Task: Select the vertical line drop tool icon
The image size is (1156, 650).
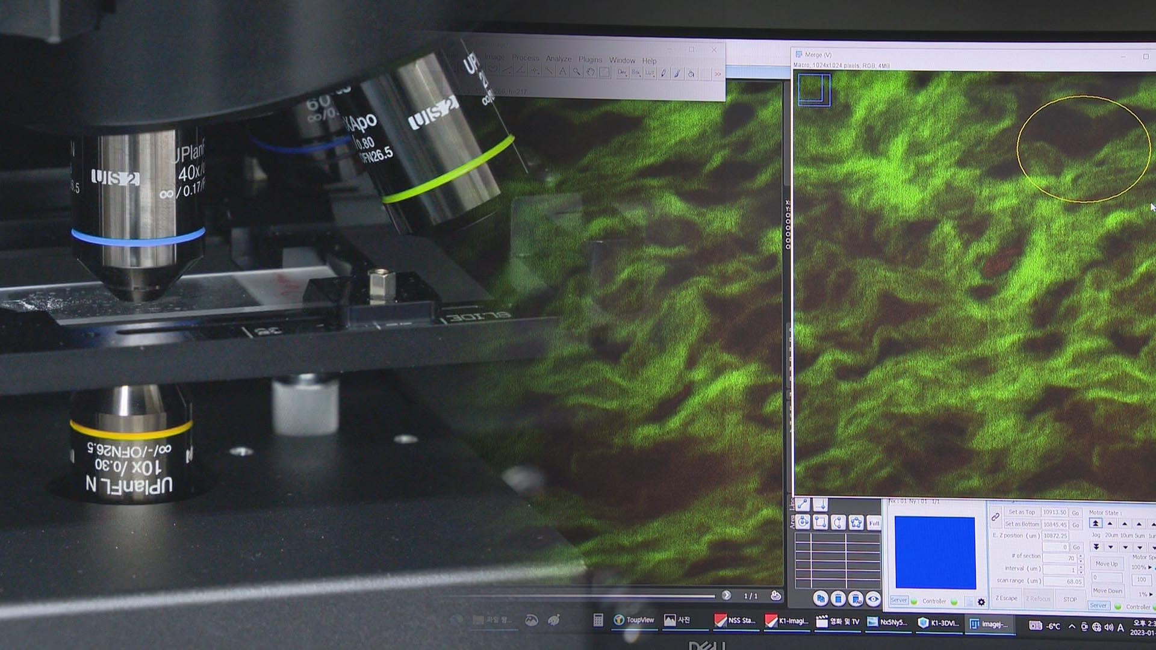Action: pyautogui.click(x=820, y=505)
